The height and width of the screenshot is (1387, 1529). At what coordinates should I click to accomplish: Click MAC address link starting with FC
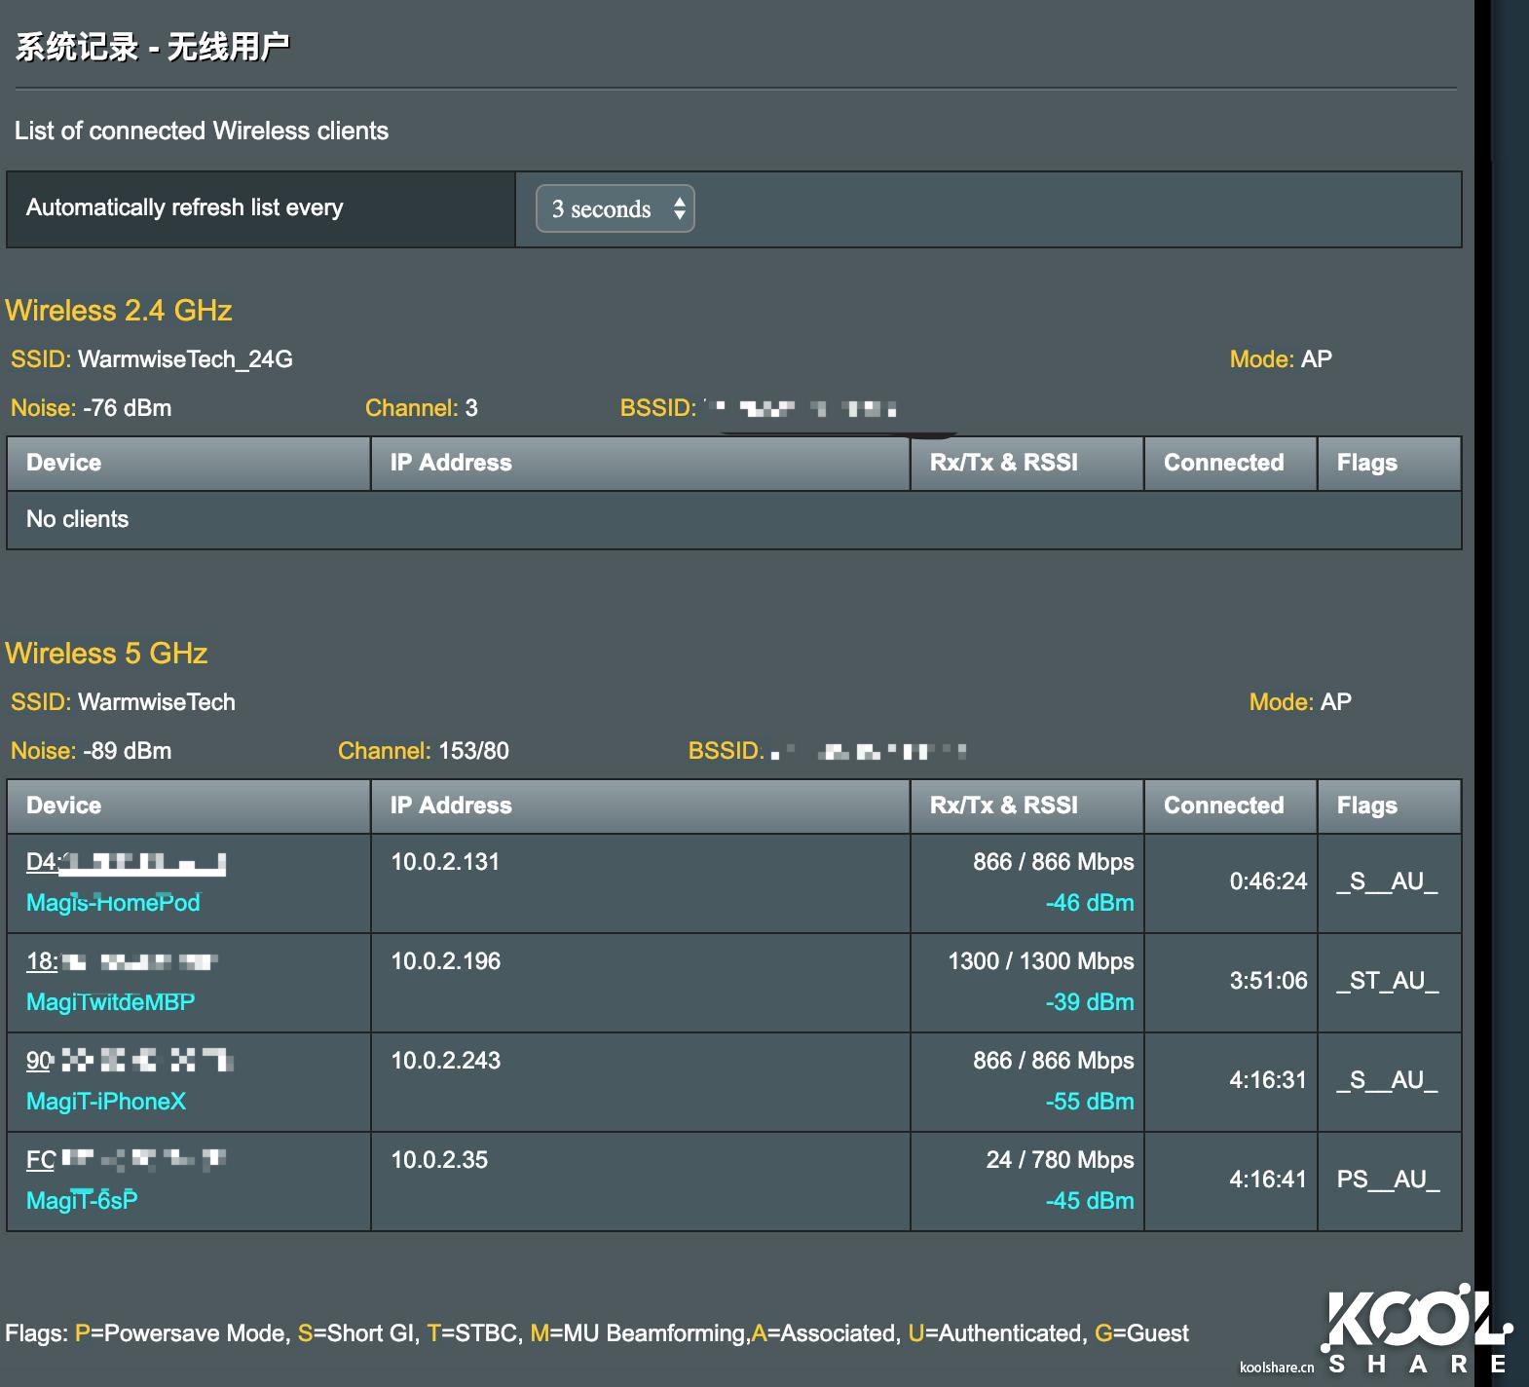pyautogui.click(x=126, y=1160)
